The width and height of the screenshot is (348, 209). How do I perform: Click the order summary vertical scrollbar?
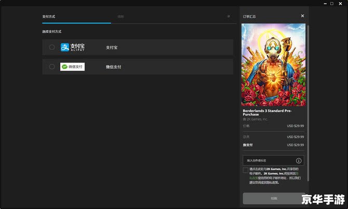[x=308, y=103]
